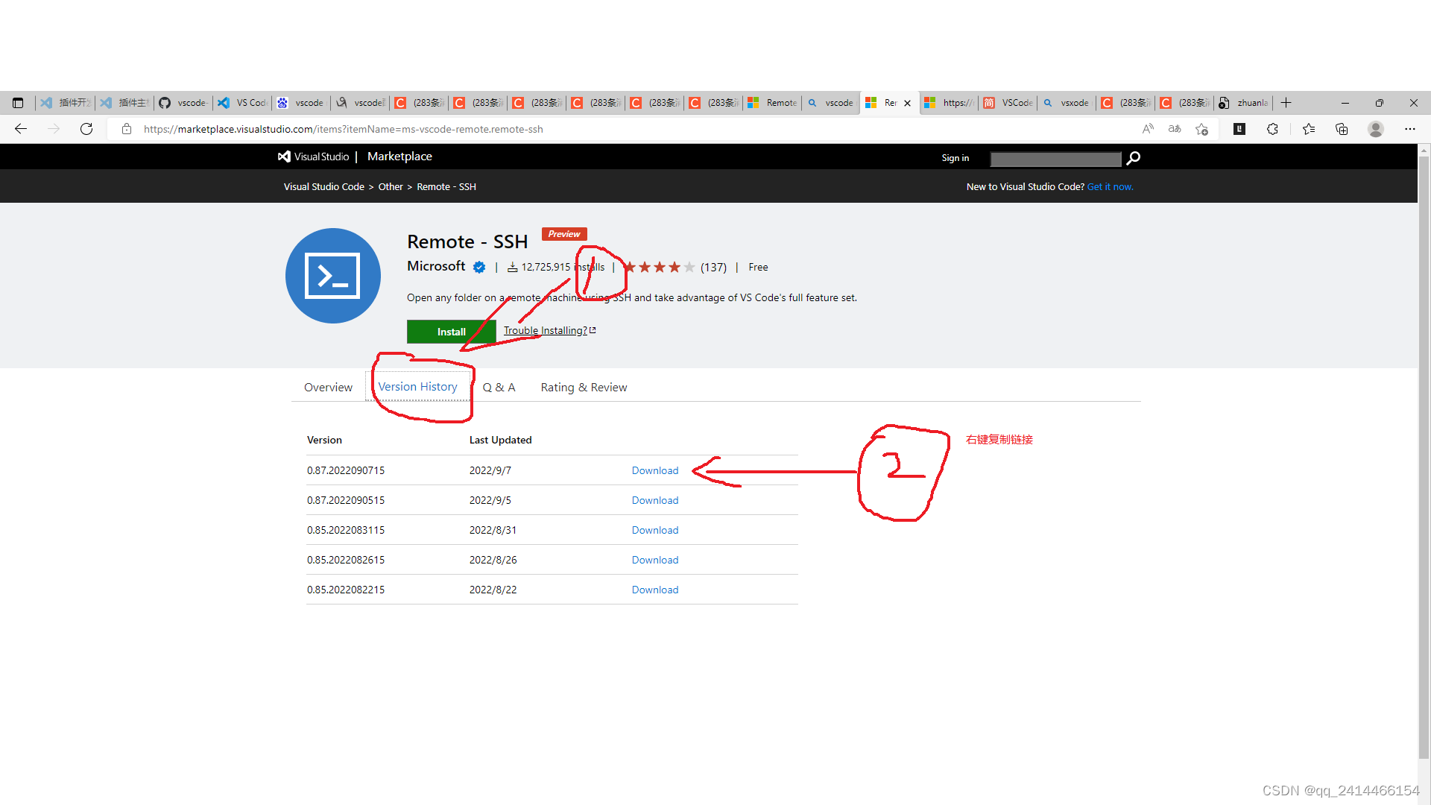Click the Visual Studio Code breadcrumb

(323, 186)
